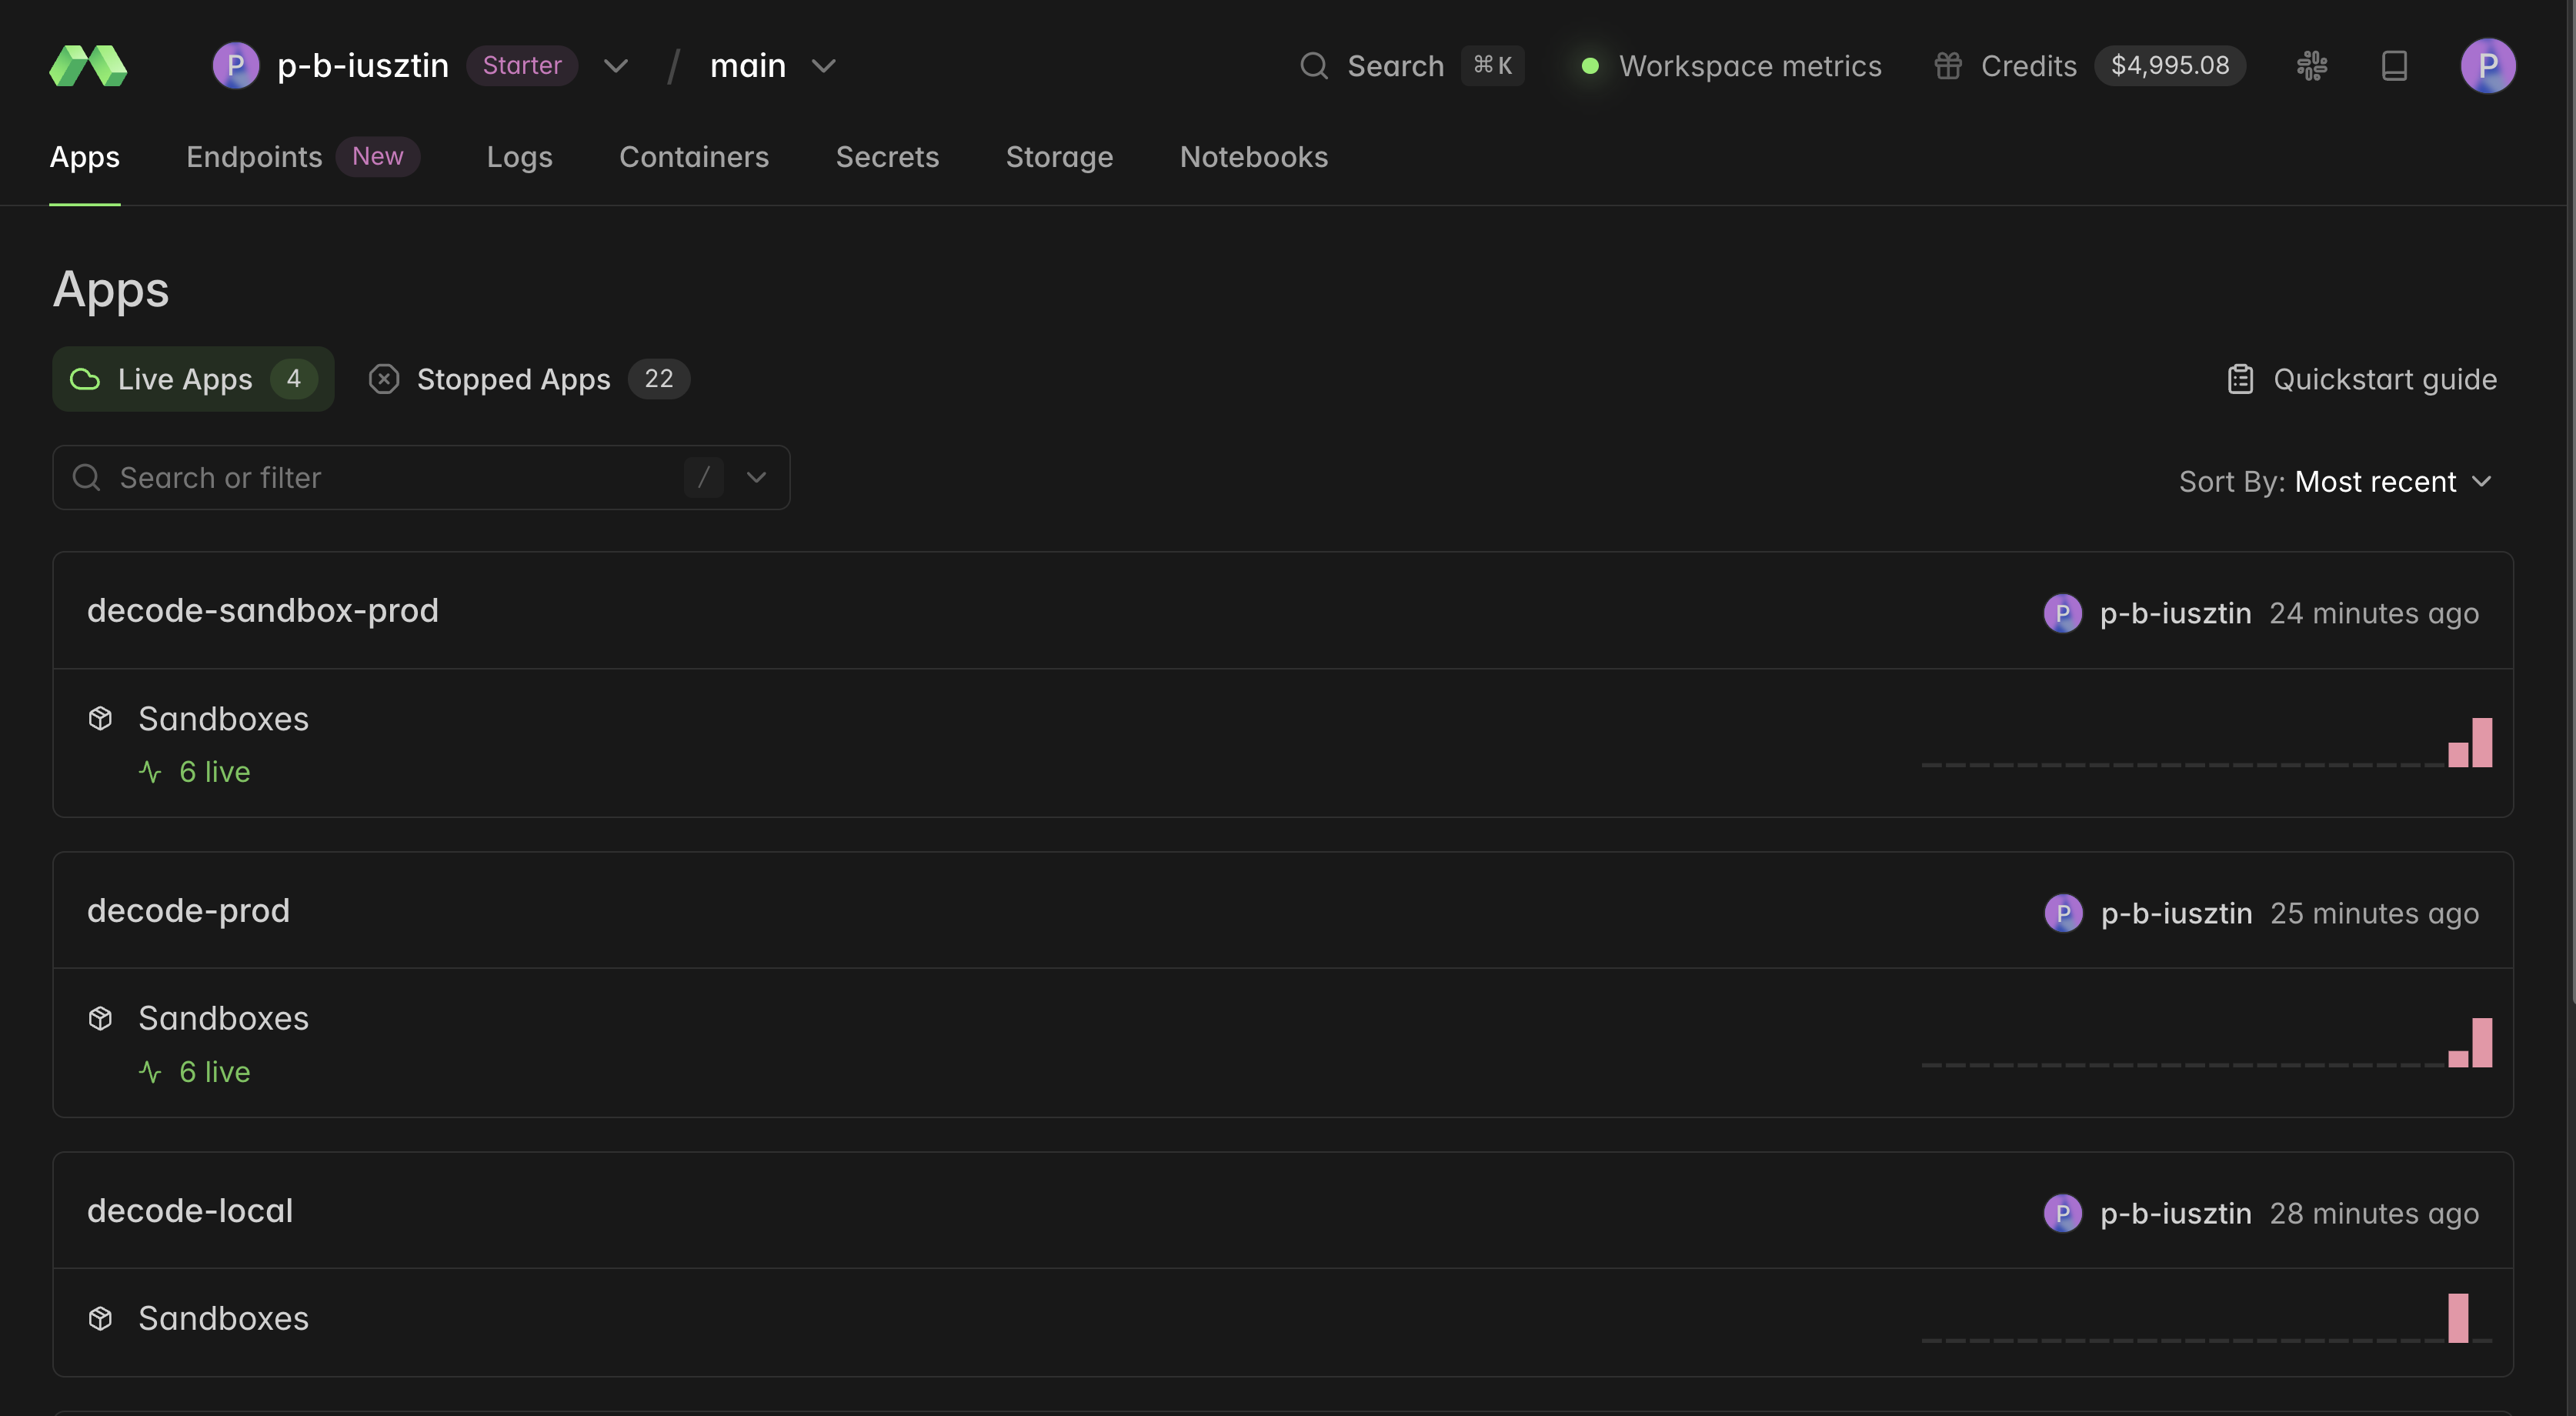
Task: Switch to the Notebooks tab
Action: pyautogui.click(x=1254, y=157)
